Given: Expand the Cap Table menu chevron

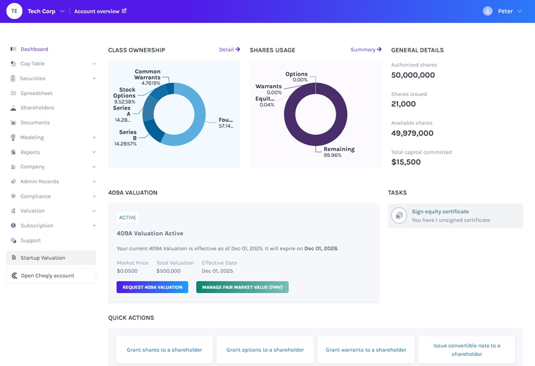Looking at the screenshot, I should pos(94,64).
